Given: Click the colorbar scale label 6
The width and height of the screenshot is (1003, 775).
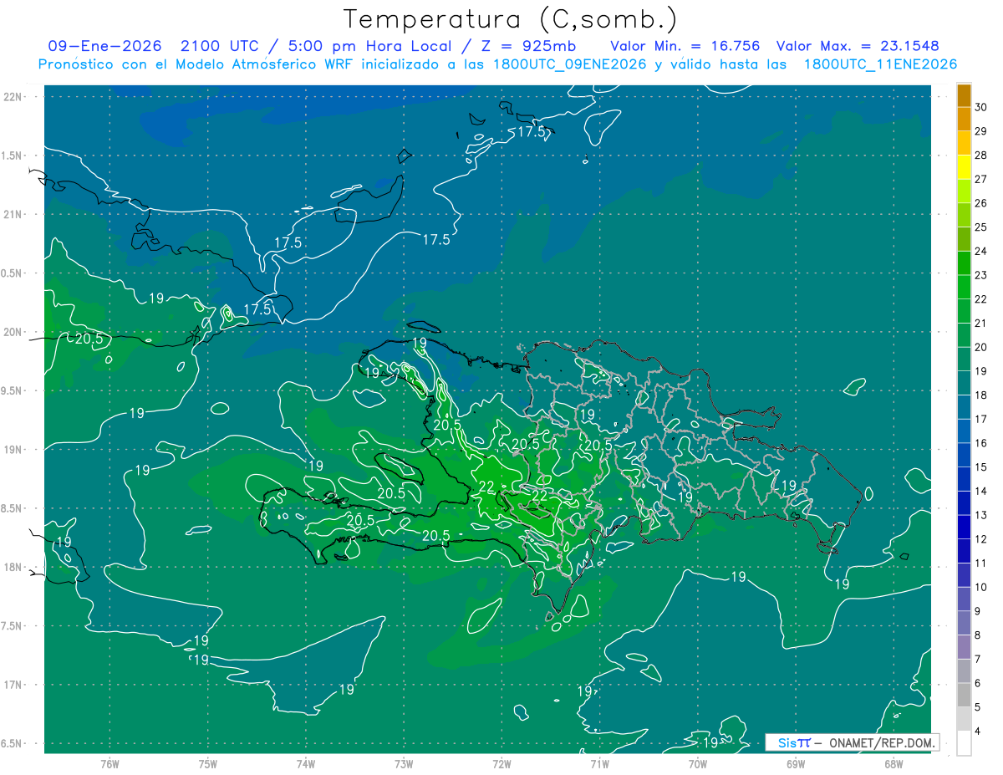Looking at the screenshot, I should coord(979,683).
